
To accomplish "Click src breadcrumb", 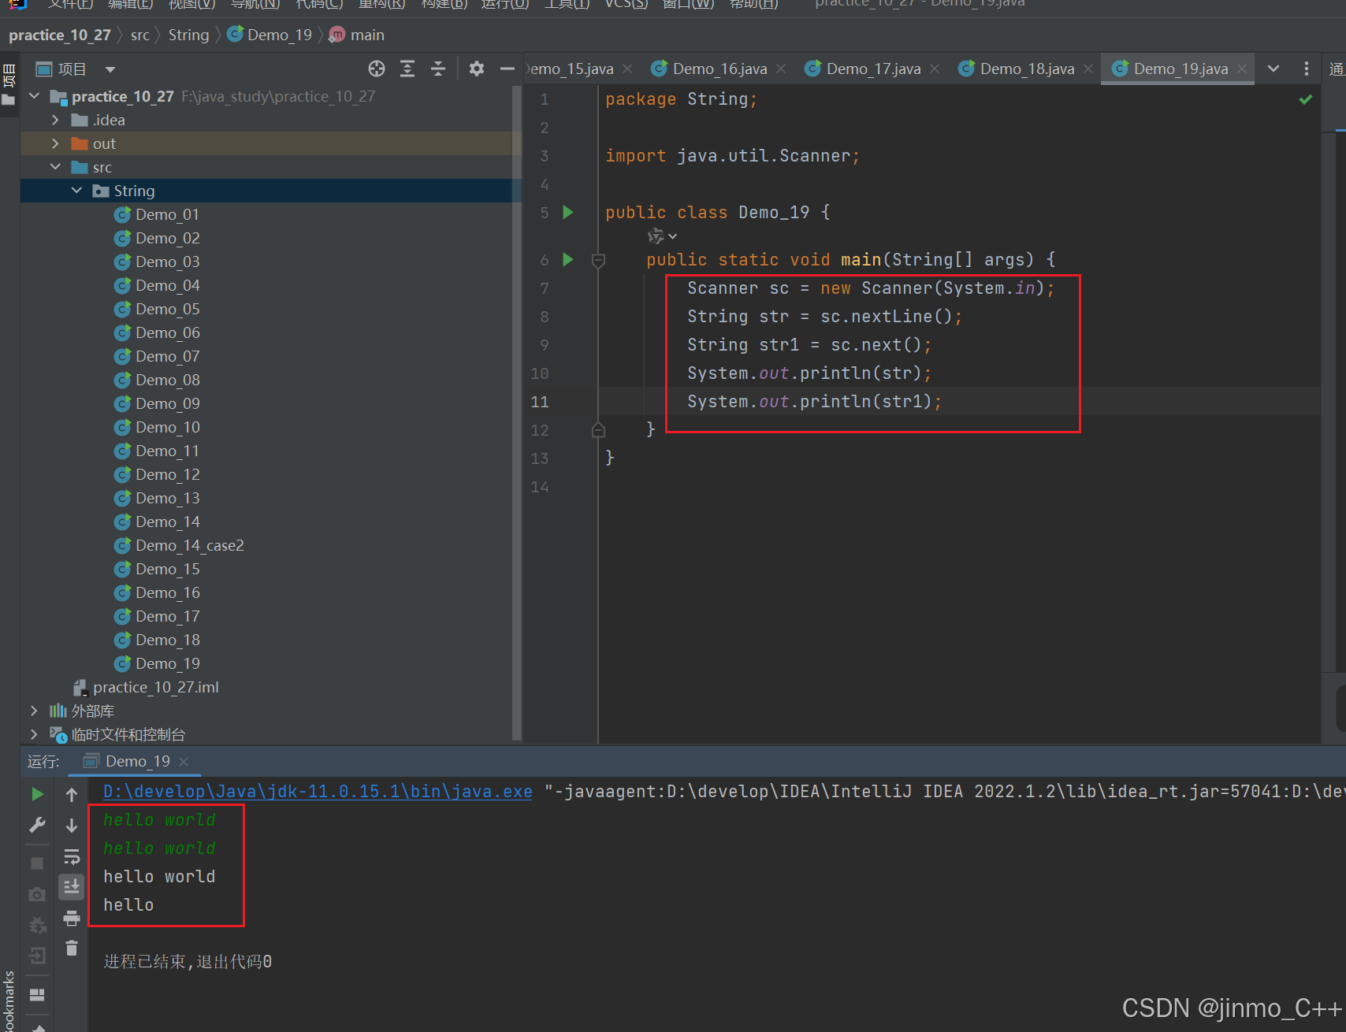I will point(140,35).
